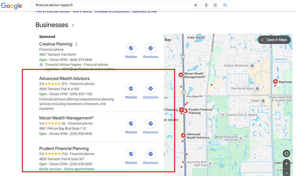Image resolution: width=296 pixels, height=176 pixels.
Task: Start voice search with microphone icon
Action: click(206, 5)
